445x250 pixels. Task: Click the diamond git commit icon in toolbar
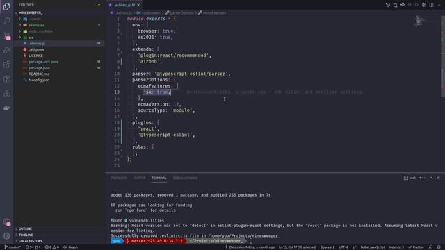click(403, 5)
